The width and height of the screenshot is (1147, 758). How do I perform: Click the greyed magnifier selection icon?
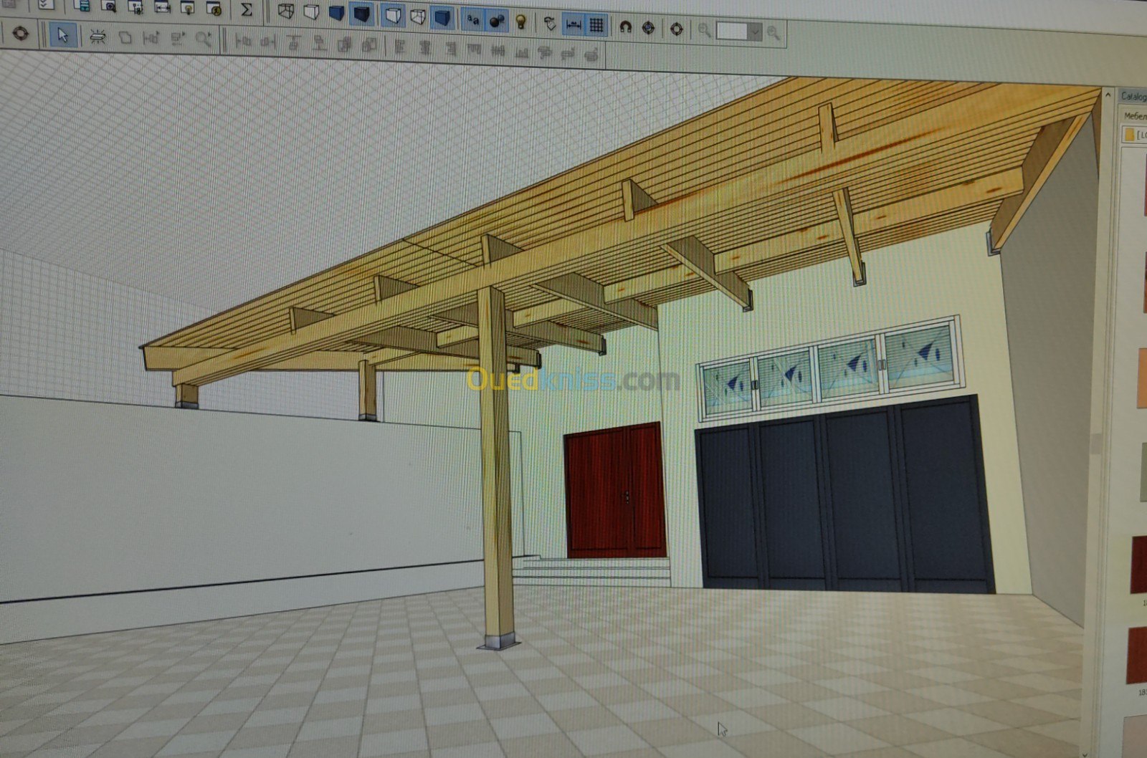pos(204,39)
